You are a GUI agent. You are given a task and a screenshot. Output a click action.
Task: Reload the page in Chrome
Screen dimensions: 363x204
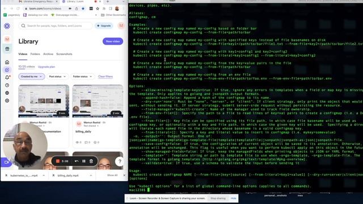point(18,8)
